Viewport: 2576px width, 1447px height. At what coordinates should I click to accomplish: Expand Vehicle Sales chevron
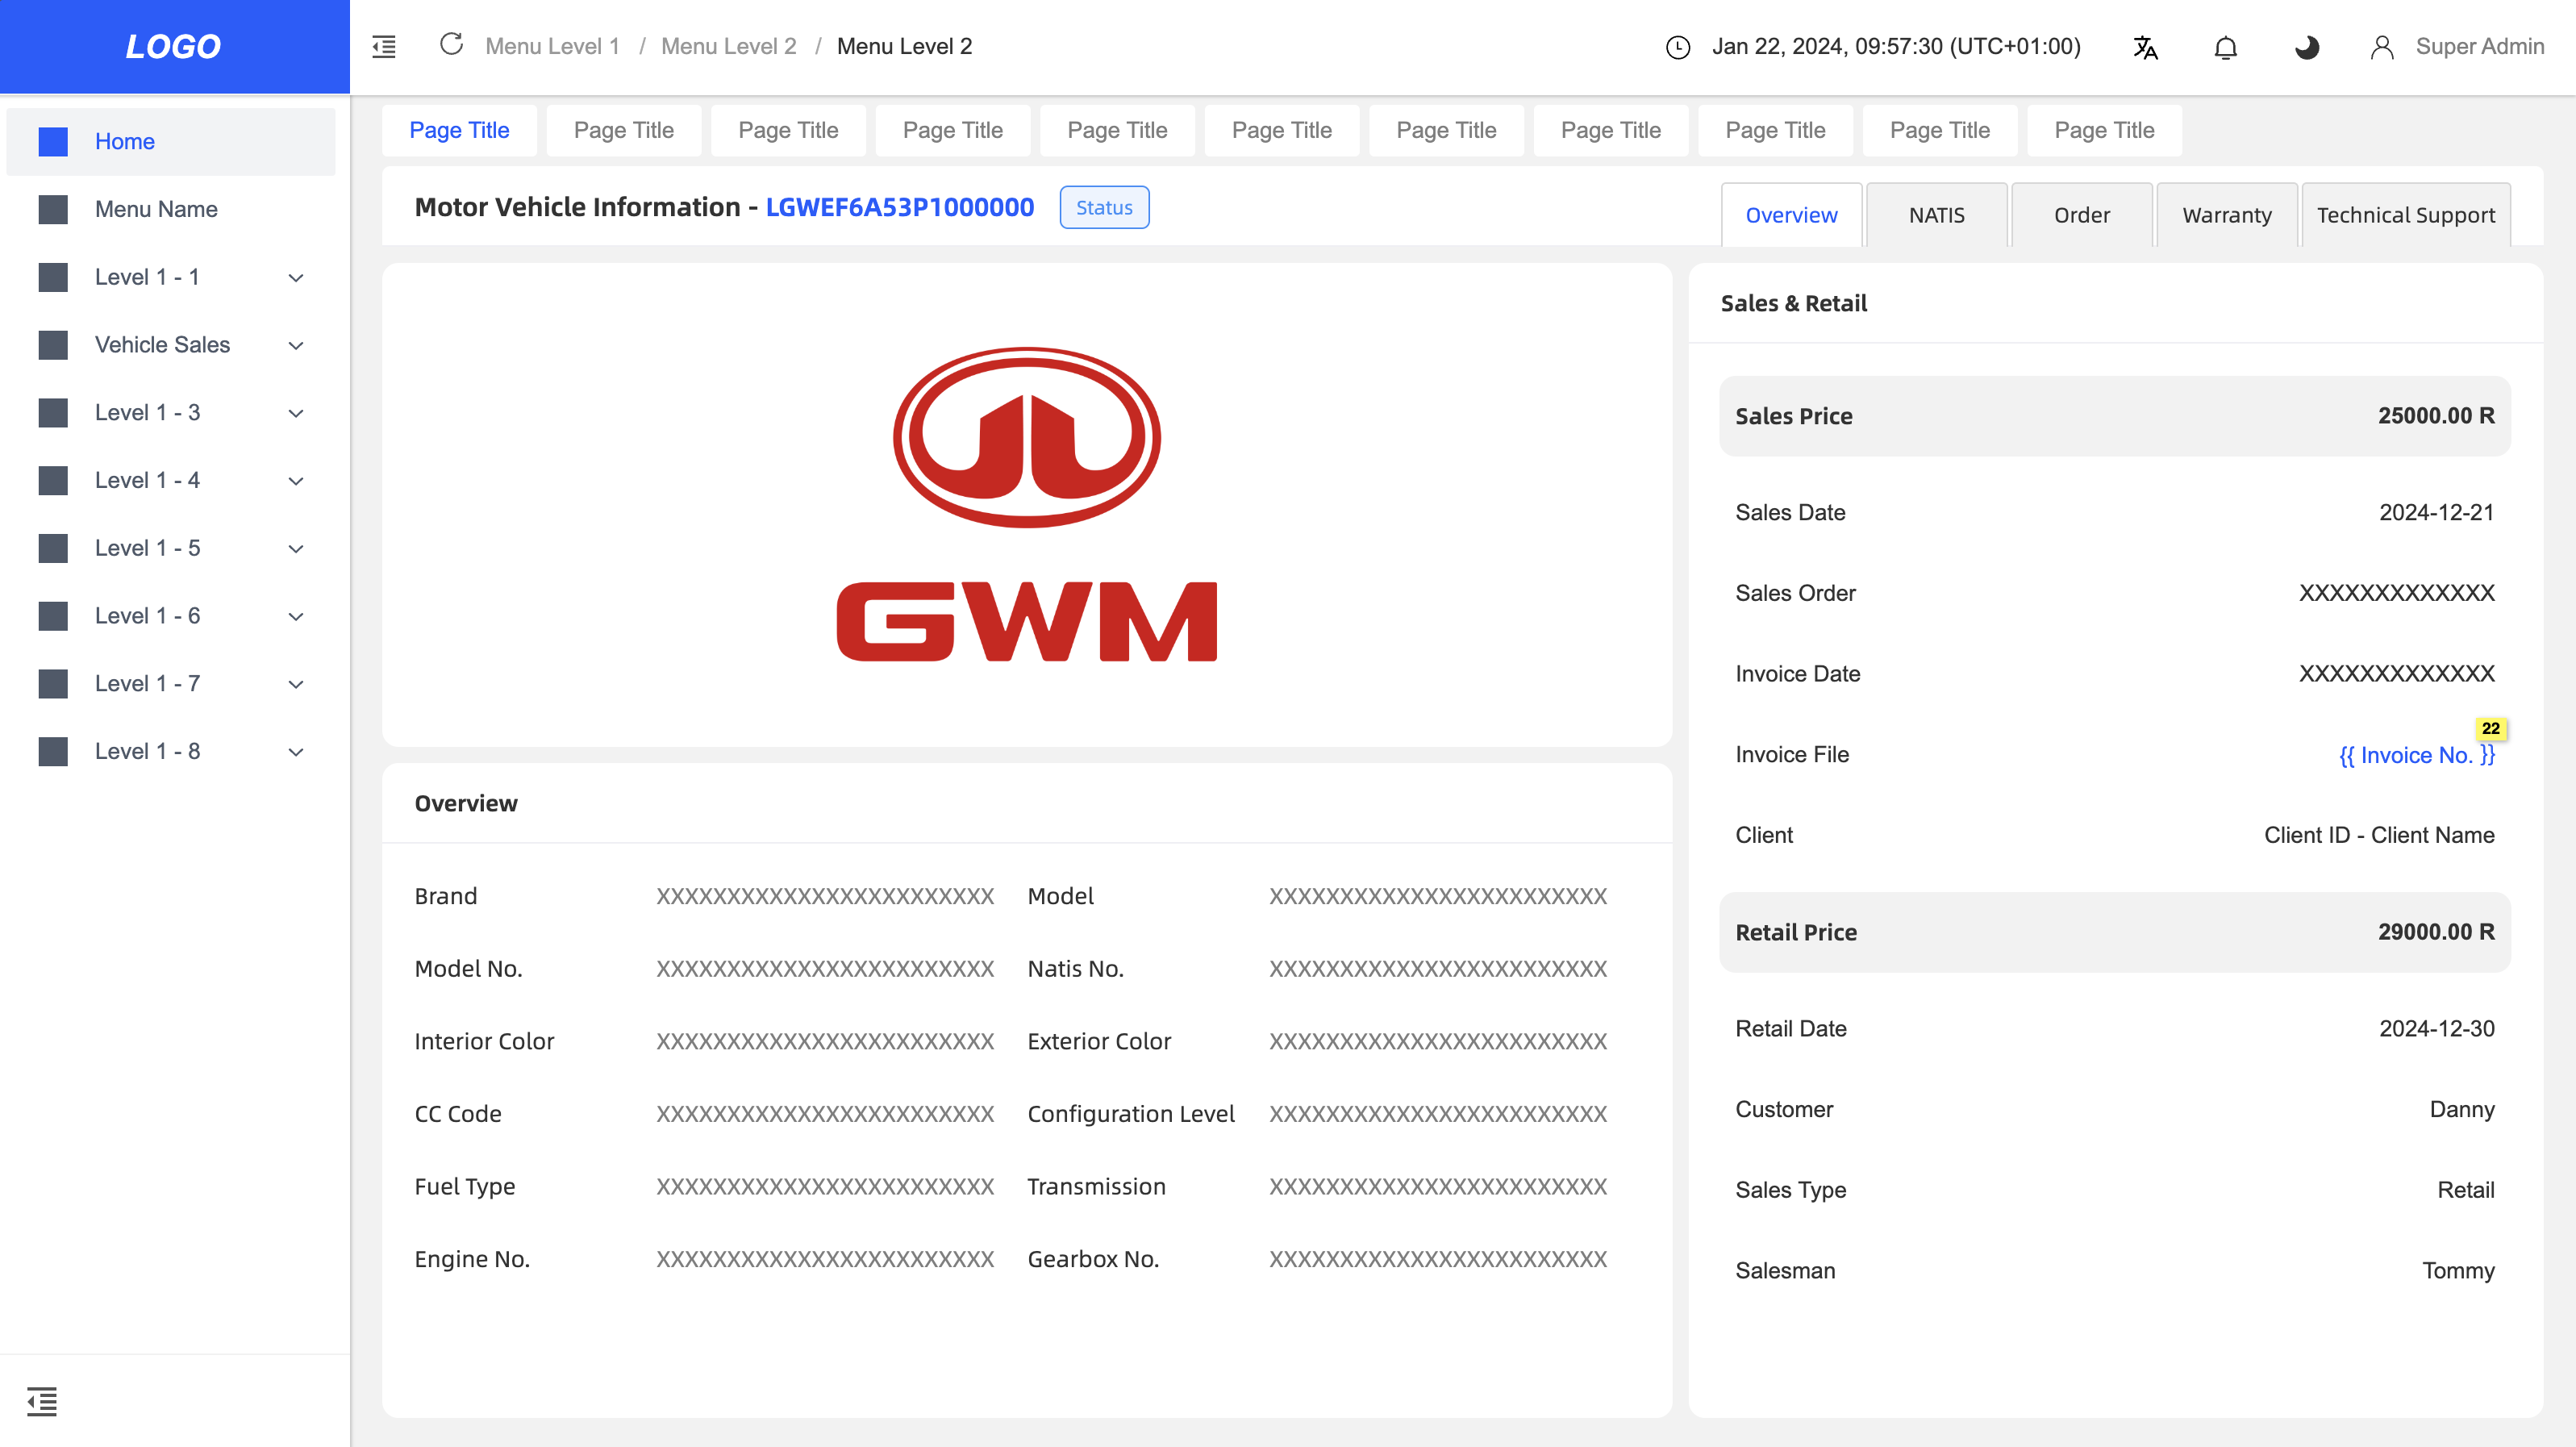coord(296,346)
